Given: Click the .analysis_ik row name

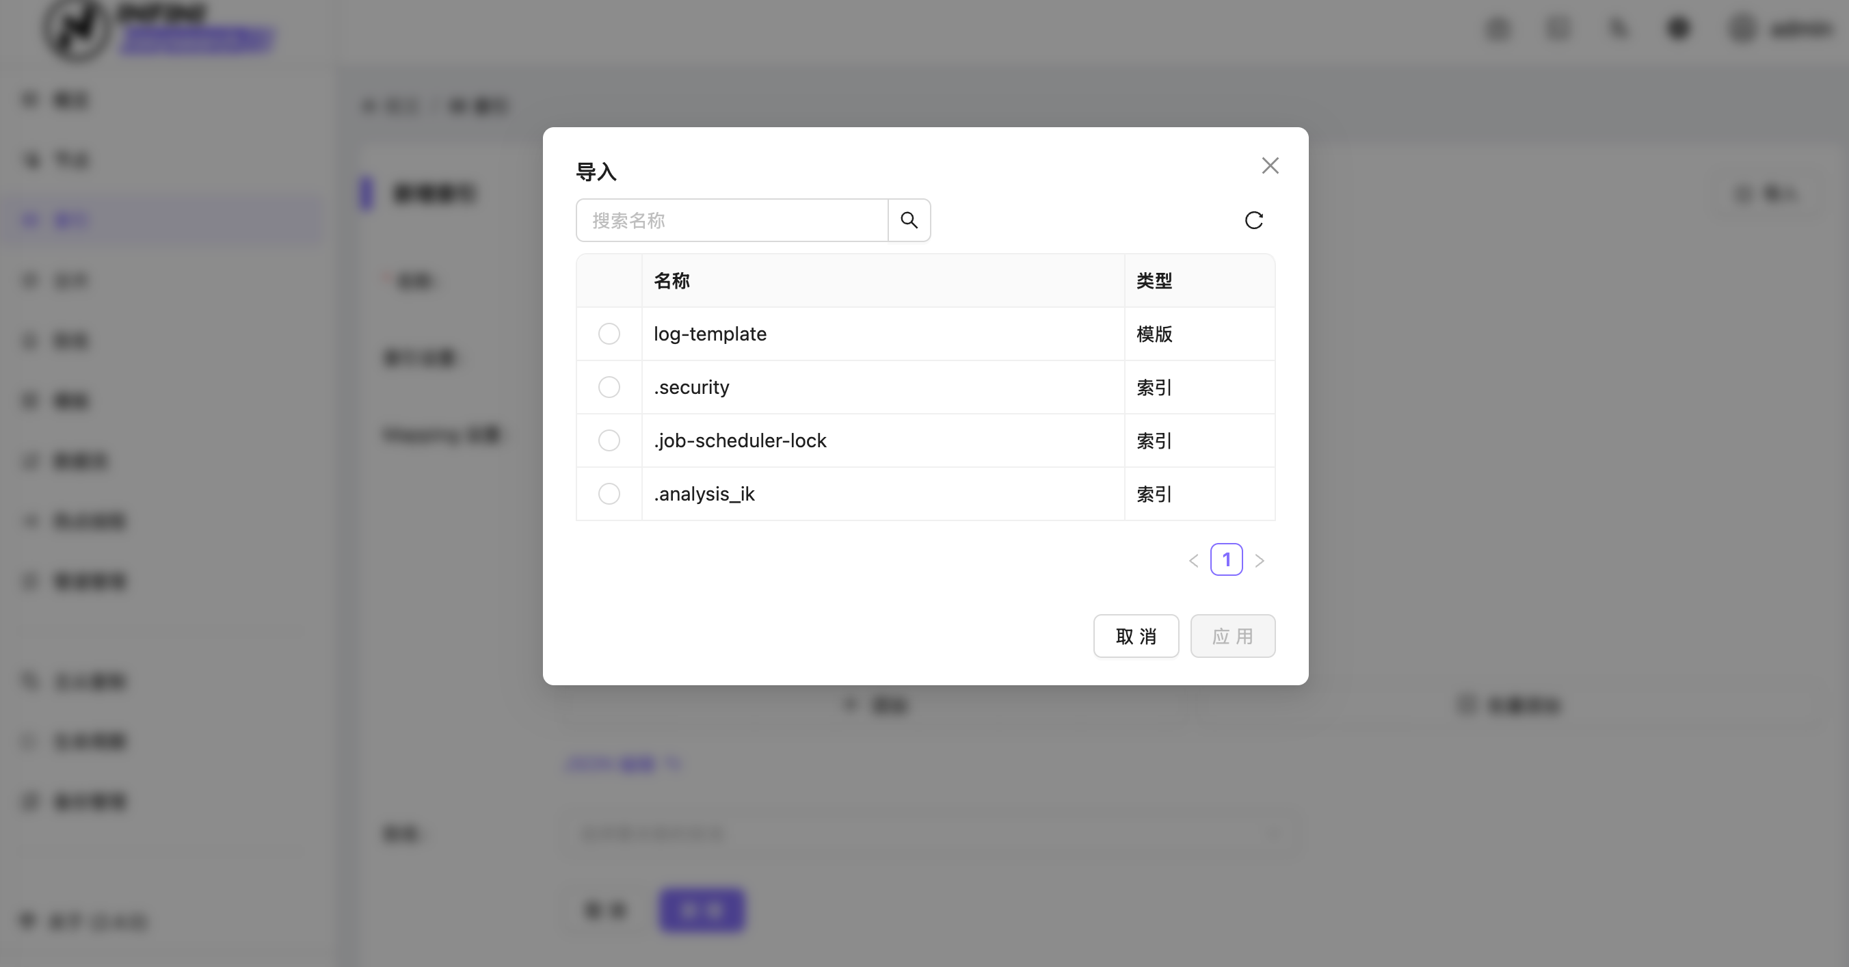Looking at the screenshot, I should click(704, 494).
